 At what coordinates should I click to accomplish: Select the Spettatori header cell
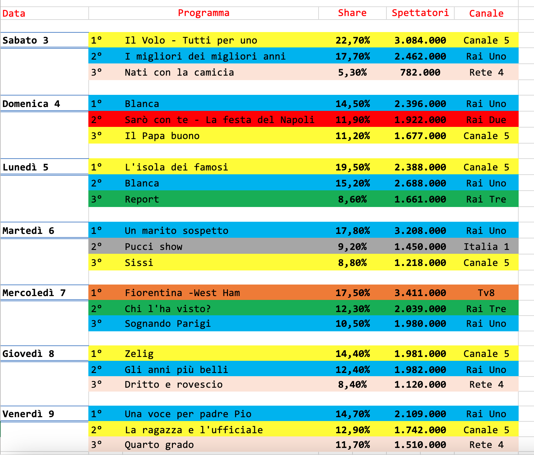pos(420,13)
